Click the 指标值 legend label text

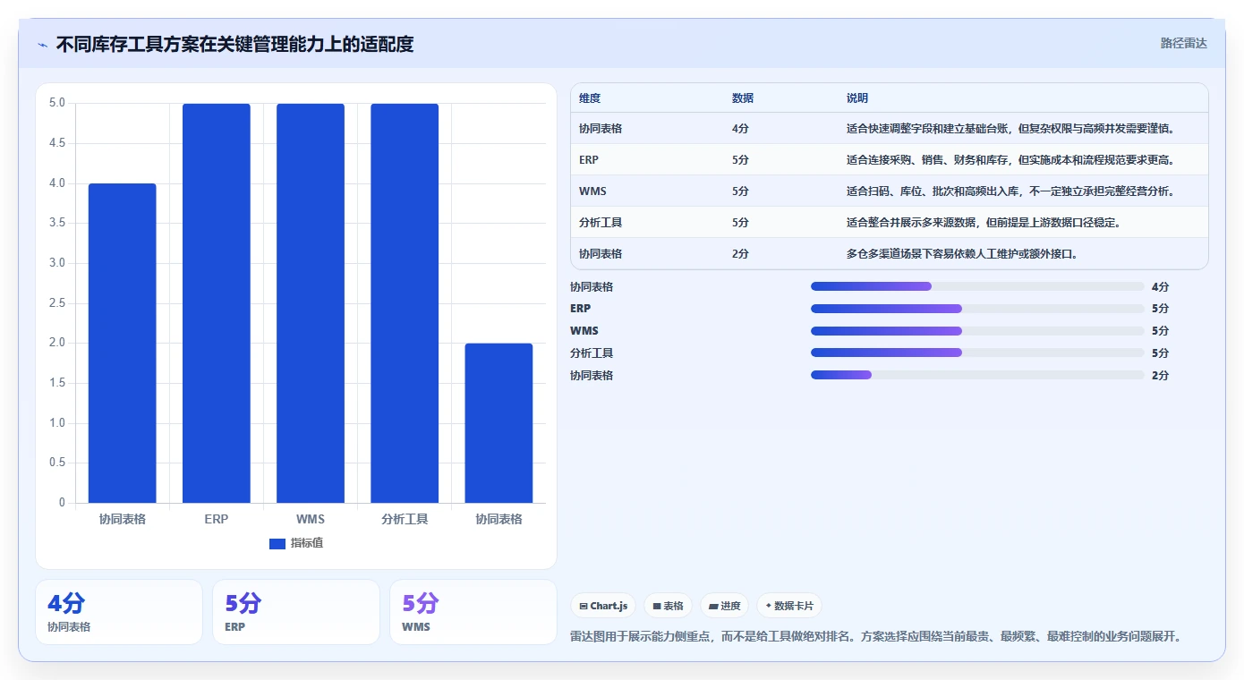coord(307,543)
